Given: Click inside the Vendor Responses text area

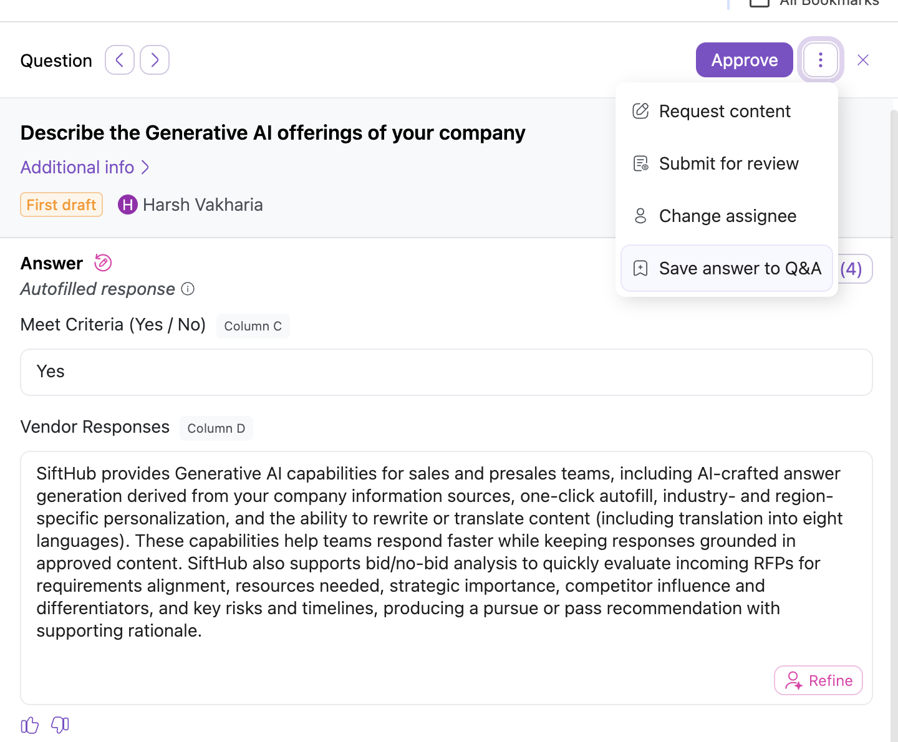Looking at the screenshot, I should [x=447, y=578].
